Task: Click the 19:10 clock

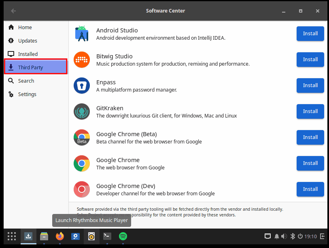Action: (x=310, y=236)
